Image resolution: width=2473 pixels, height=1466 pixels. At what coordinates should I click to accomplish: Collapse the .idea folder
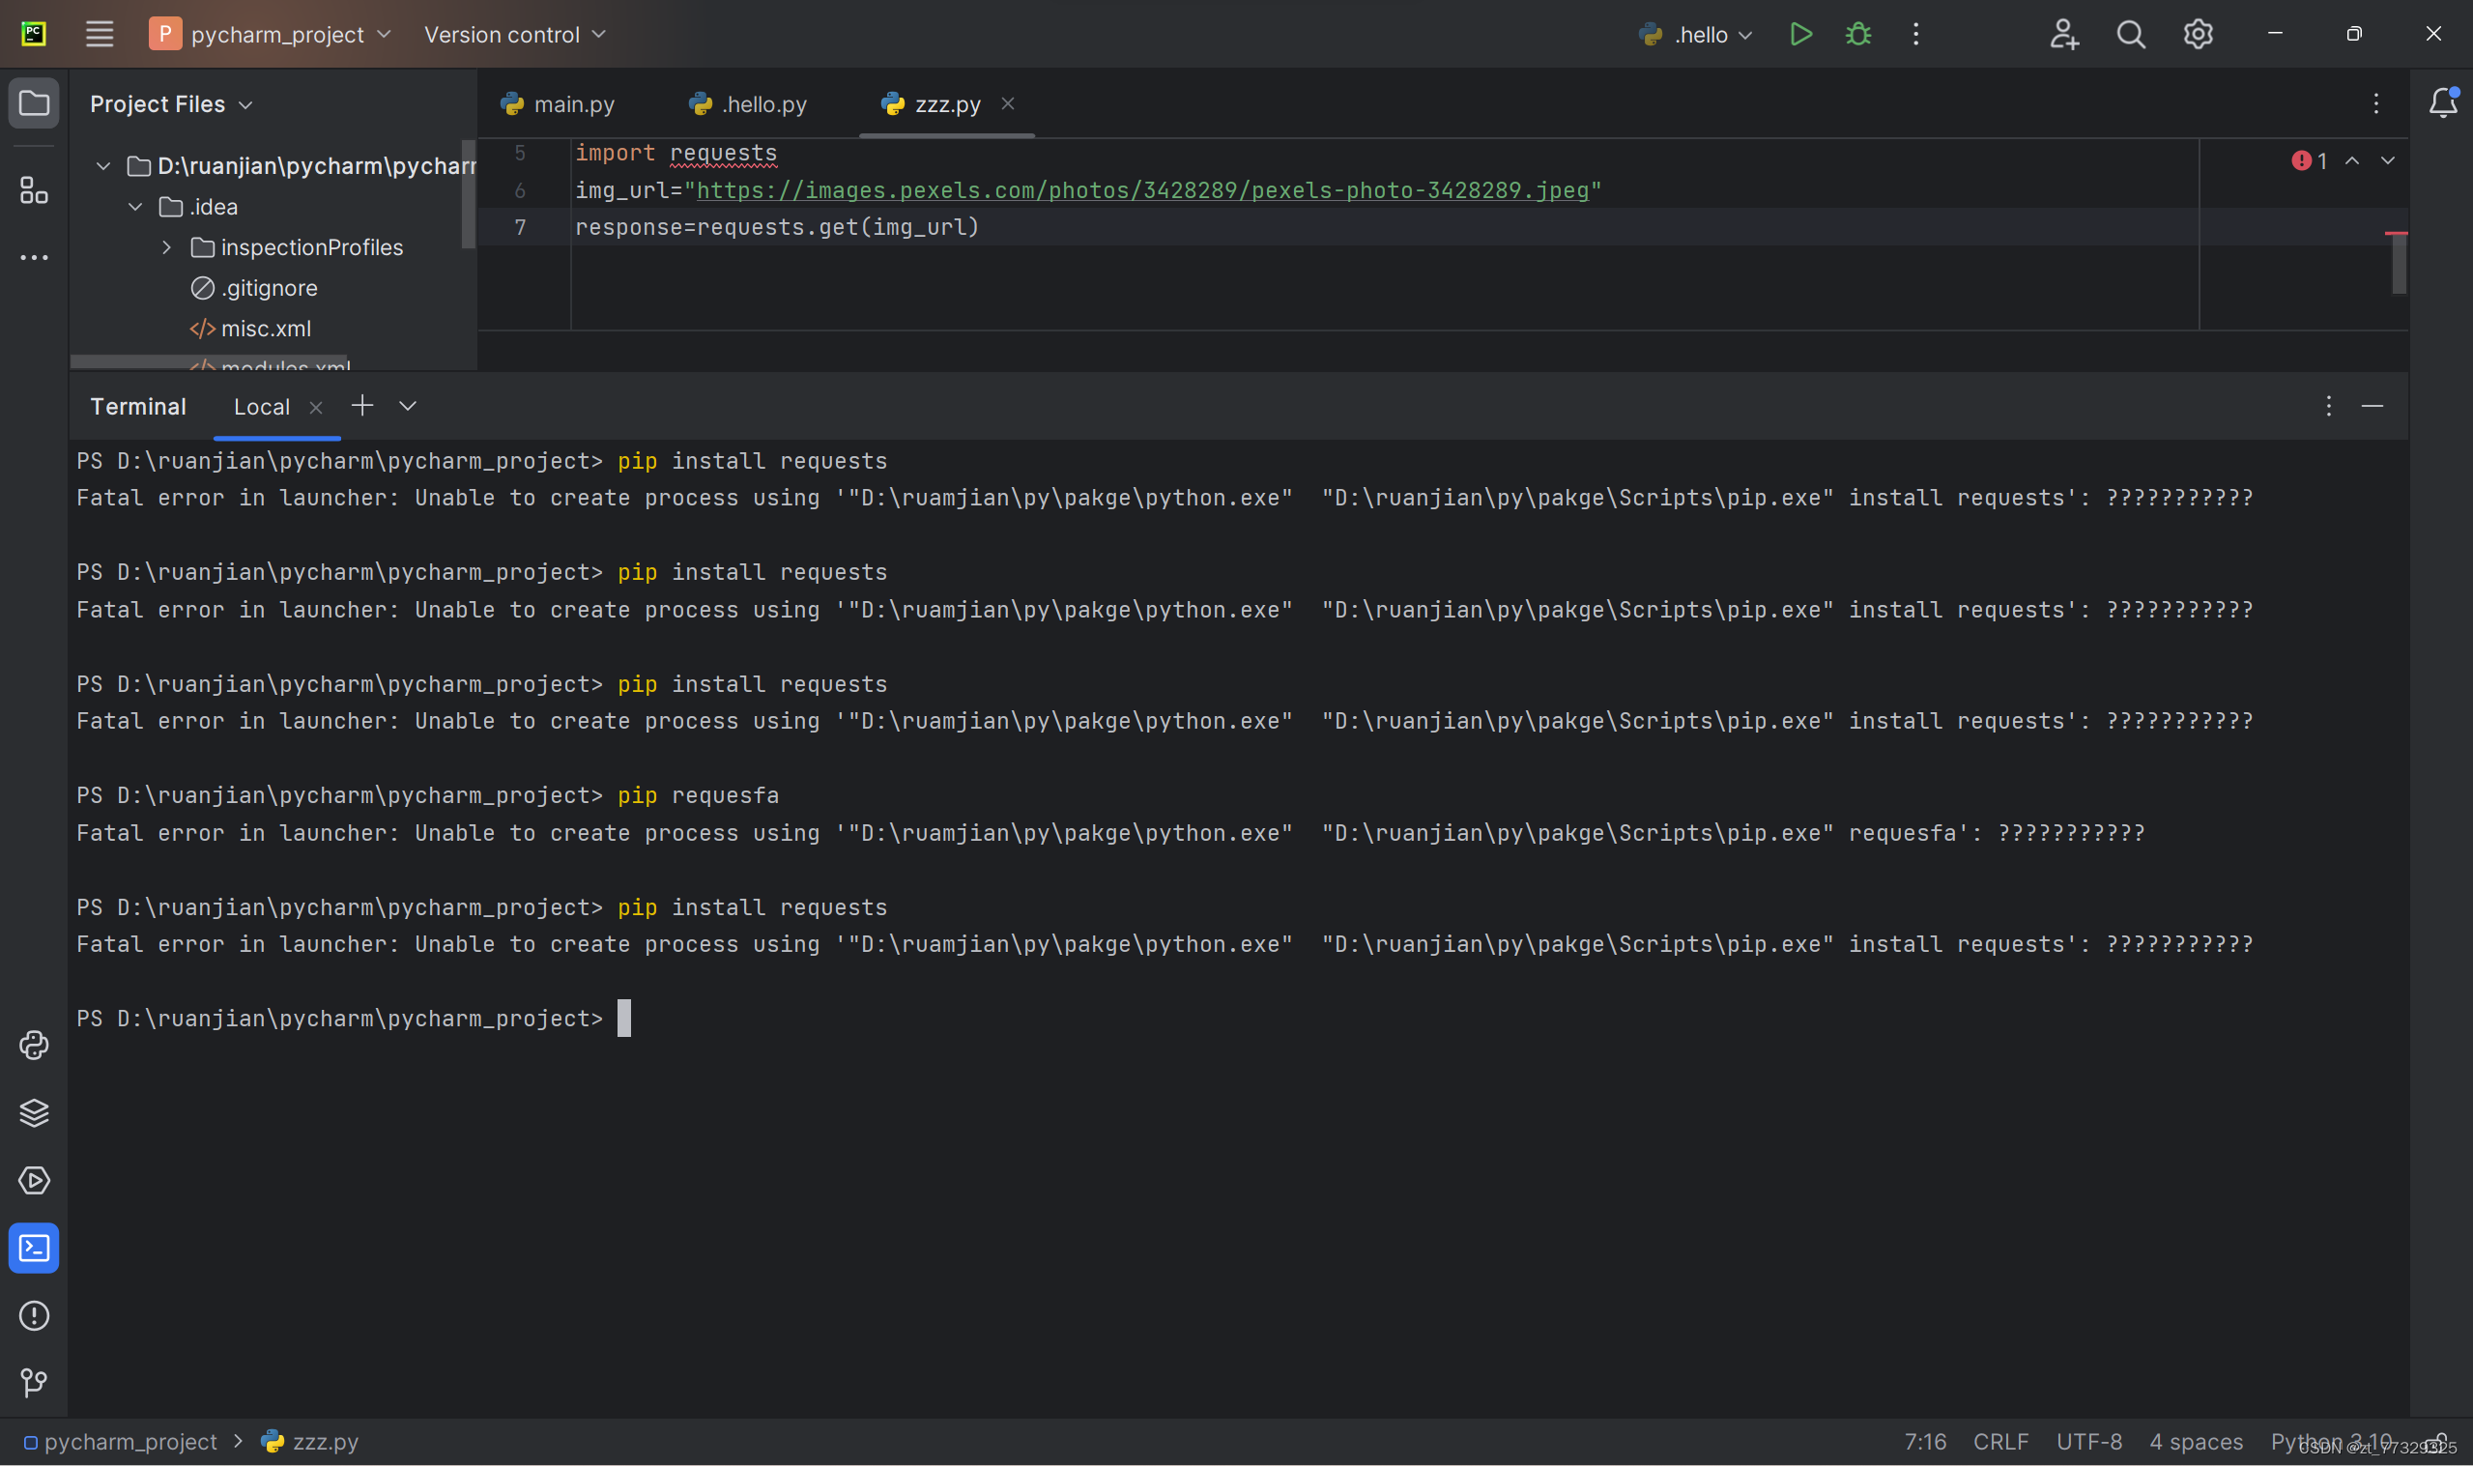135,207
